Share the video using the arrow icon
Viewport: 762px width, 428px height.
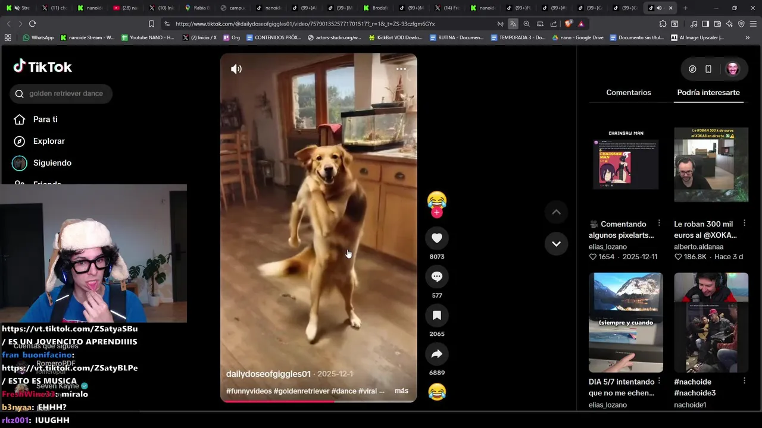(437, 354)
